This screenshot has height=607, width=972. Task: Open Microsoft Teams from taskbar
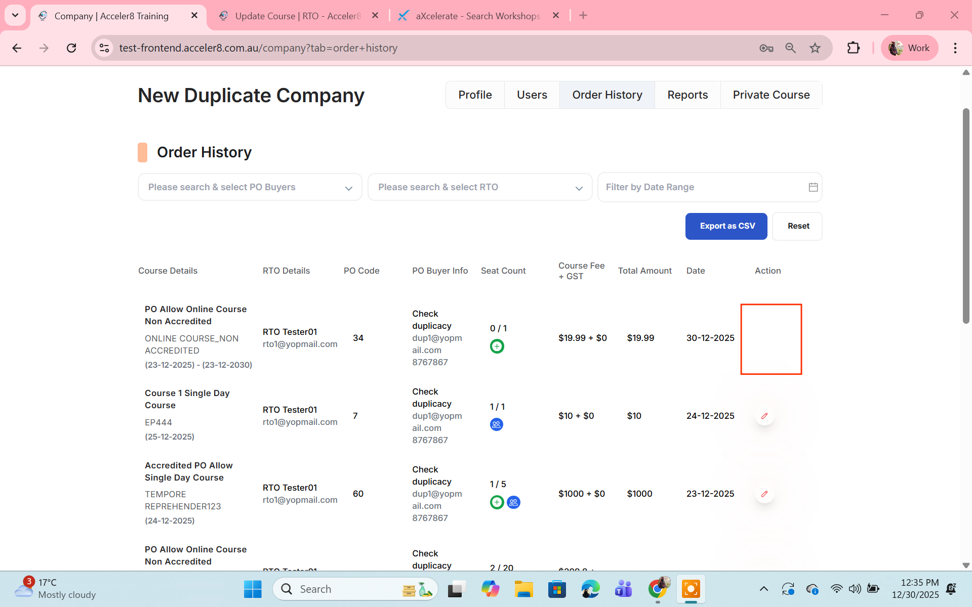[623, 589]
